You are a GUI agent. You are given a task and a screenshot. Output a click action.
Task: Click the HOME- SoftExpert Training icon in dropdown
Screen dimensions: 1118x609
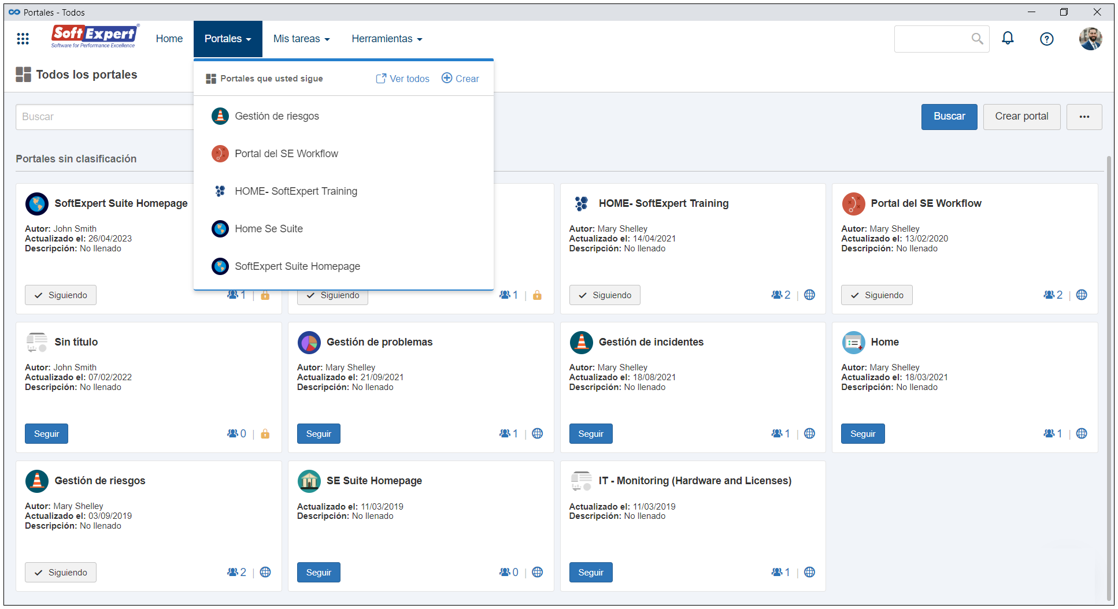pos(220,191)
